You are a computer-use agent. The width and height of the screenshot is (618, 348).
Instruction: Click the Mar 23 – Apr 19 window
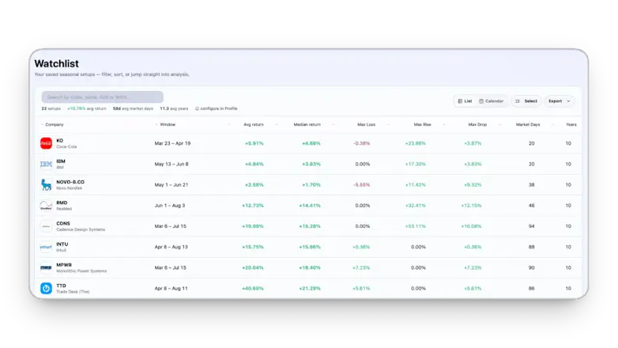[x=172, y=143]
